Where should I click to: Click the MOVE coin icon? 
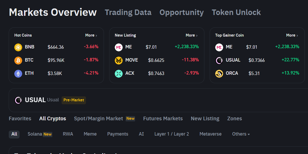(119, 61)
